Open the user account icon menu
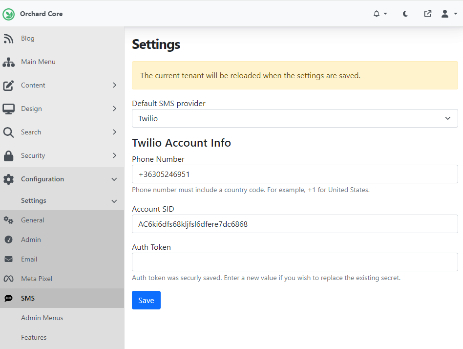The height and width of the screenshot is (349, 463). [x=445, y=14]
